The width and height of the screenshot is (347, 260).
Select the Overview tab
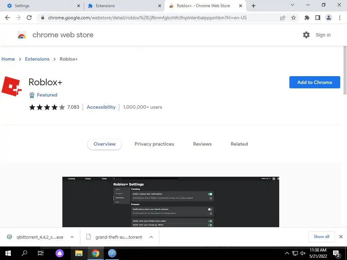(x=104, y=144)
